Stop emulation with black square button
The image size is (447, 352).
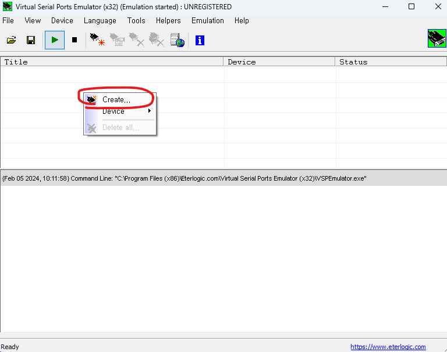pos(74,40)
